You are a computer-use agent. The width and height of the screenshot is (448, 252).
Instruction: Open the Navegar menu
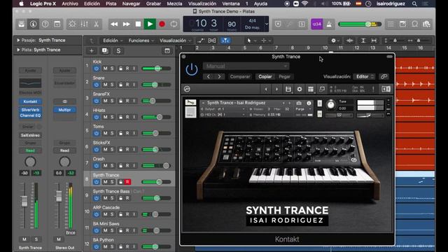[131, 3]
